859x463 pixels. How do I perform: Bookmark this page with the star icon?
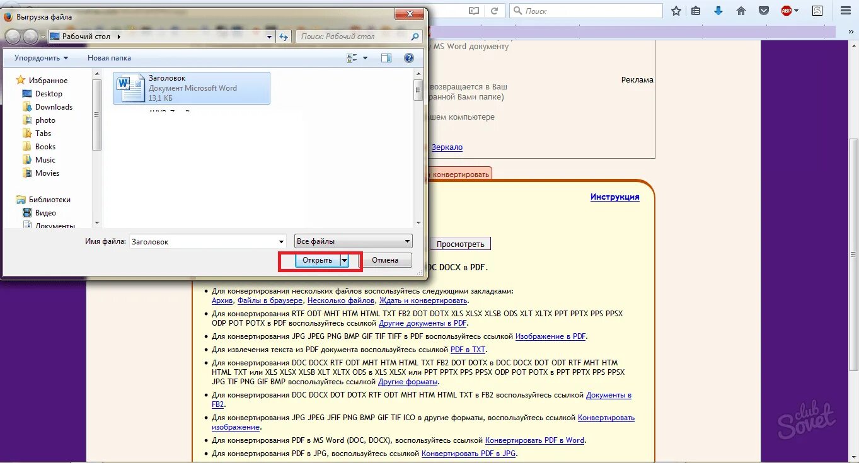click(x=676, y=11)
